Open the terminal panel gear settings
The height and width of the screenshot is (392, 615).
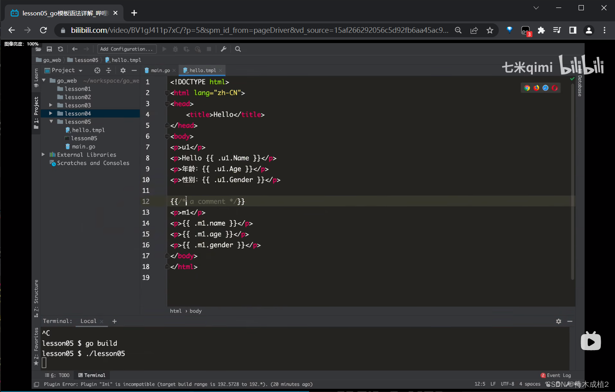click(x=558, y=321)
